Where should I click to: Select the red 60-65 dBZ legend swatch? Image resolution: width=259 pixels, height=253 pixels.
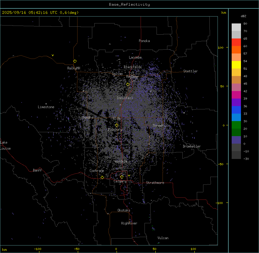[x=236, y=42]
